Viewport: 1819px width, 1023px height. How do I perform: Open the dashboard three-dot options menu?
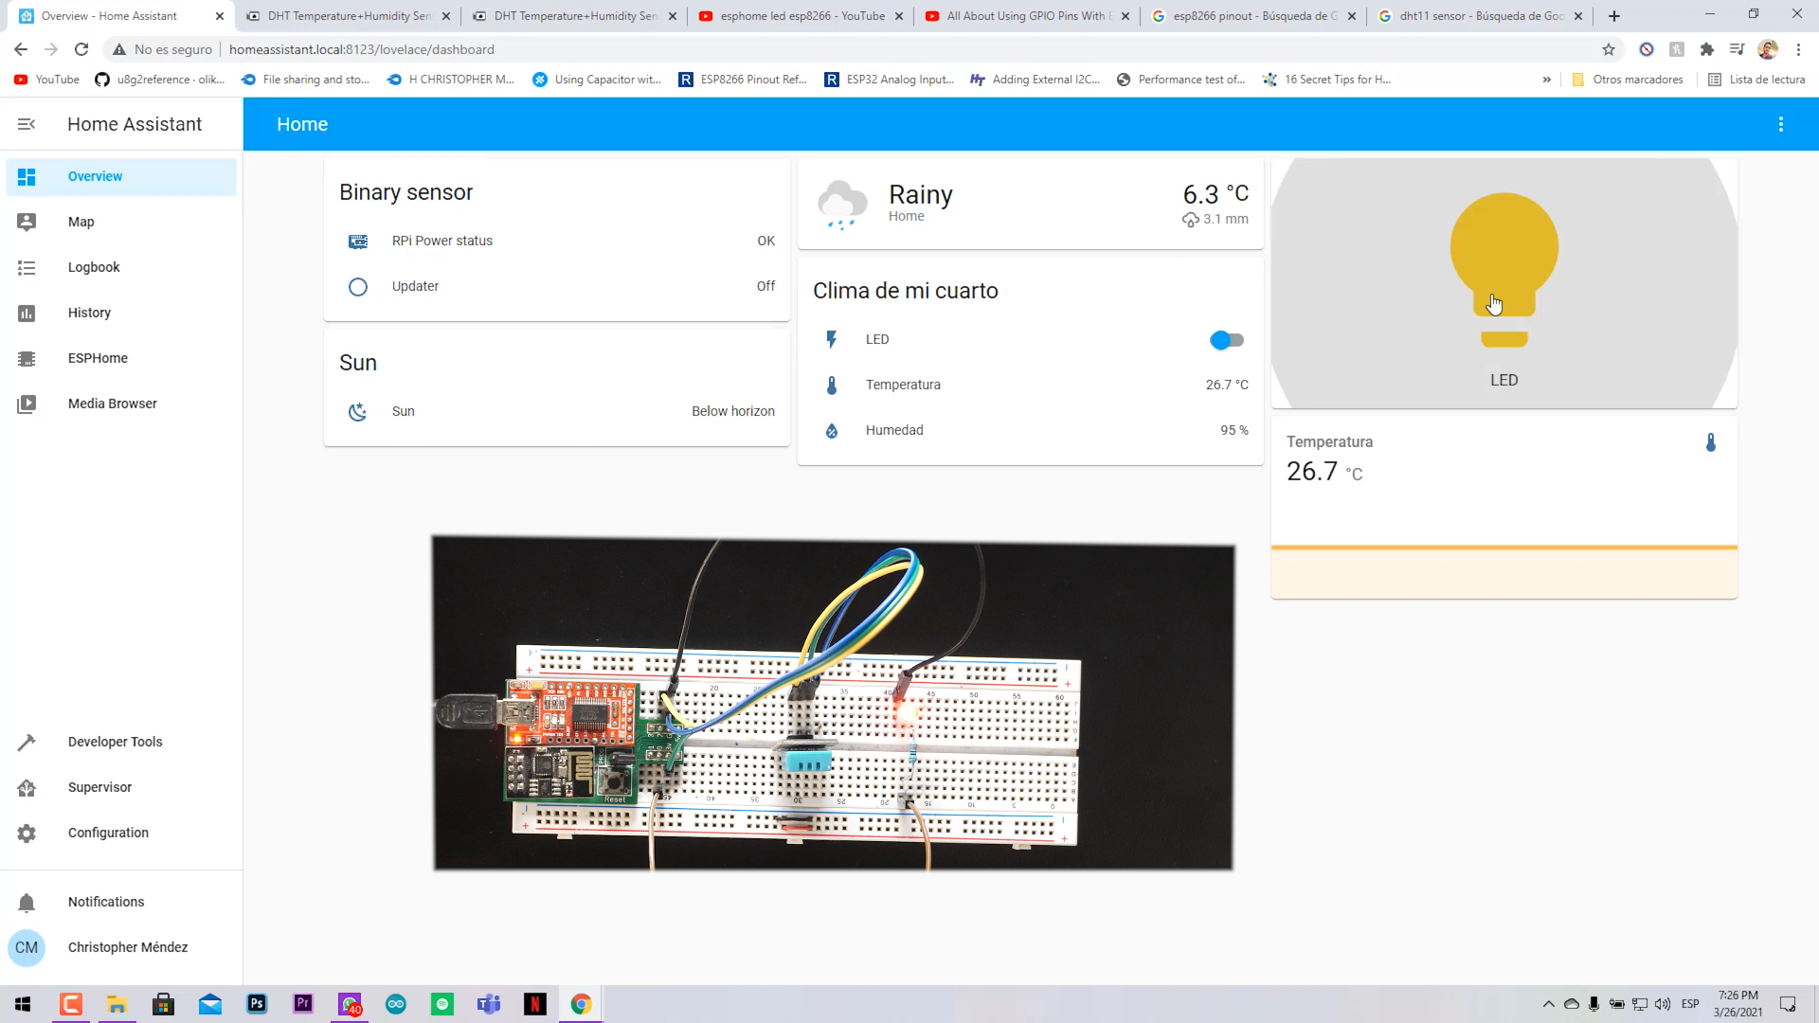1781,124
